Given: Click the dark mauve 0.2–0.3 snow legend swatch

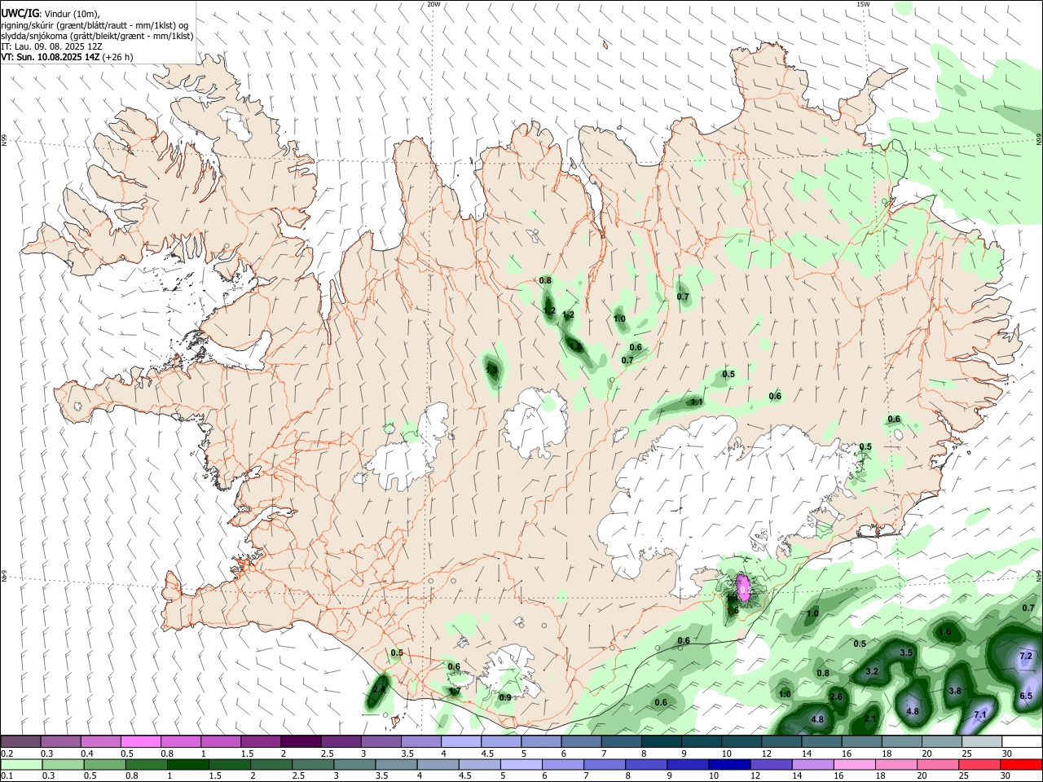Looking at the screenshot, I should pos(20,742).
